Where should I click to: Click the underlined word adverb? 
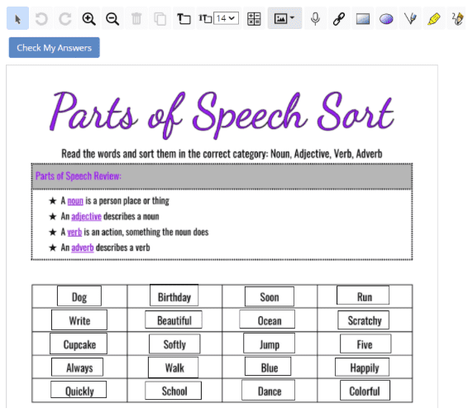click(x=83, y=247)
